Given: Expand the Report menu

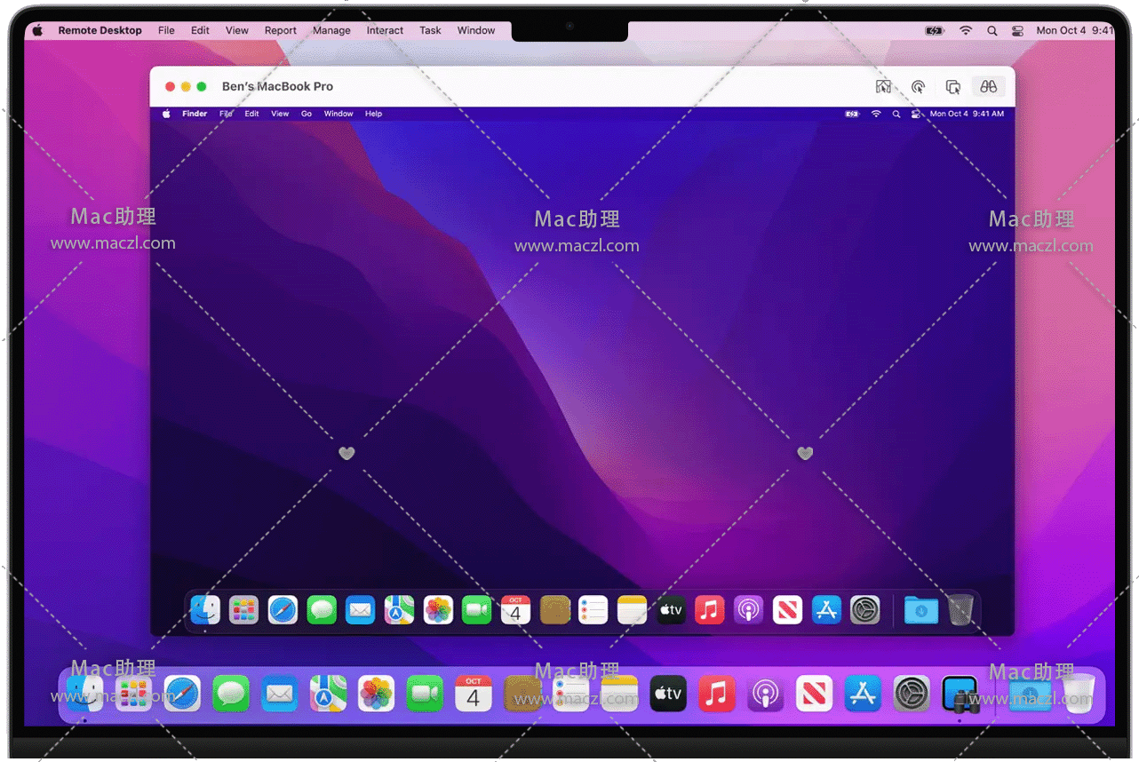Looking at the screenshot, I should tap(281, 30).
